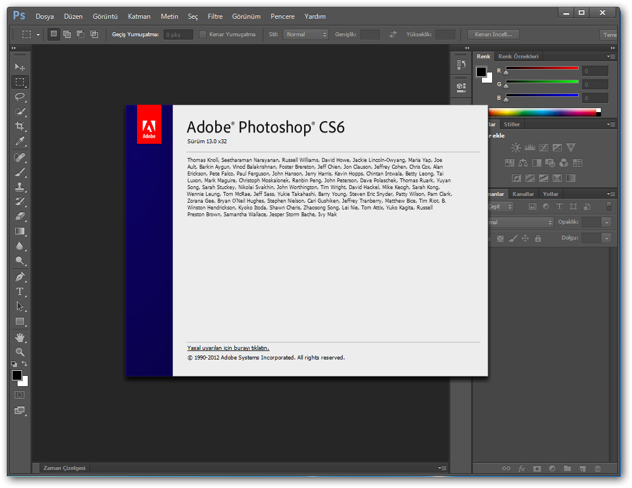Open the marquee tool preset picker arrow

(39, 35)
